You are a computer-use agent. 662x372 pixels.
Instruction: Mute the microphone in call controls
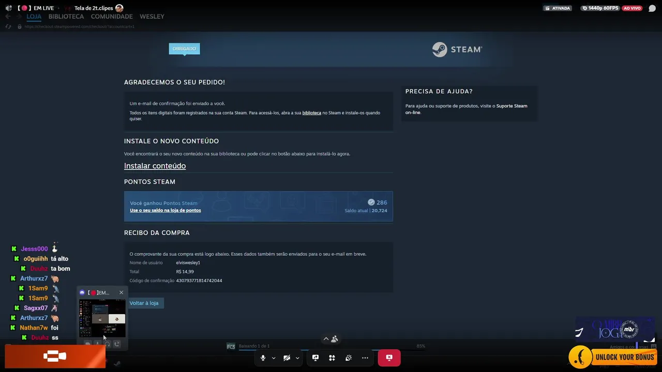point(263,358)
